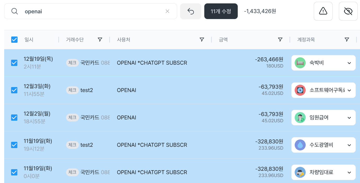This screenshot has height=183, width=360.
Task: Click 국민카드 in the 12월2일 row
Action: (x=90, y=118)
